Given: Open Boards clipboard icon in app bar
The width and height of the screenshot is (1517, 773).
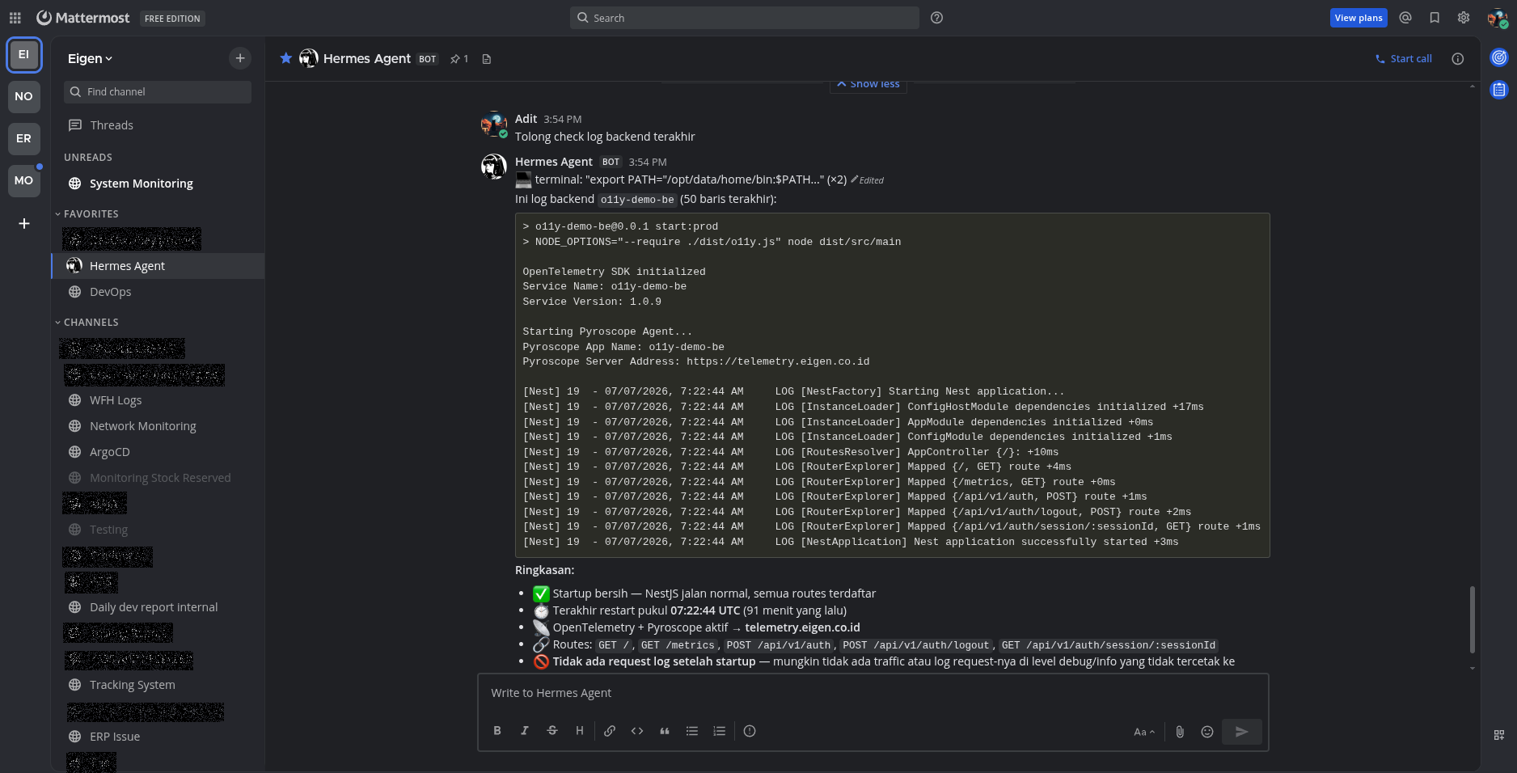Looking at the screenshot, I should coord(1499,90).
